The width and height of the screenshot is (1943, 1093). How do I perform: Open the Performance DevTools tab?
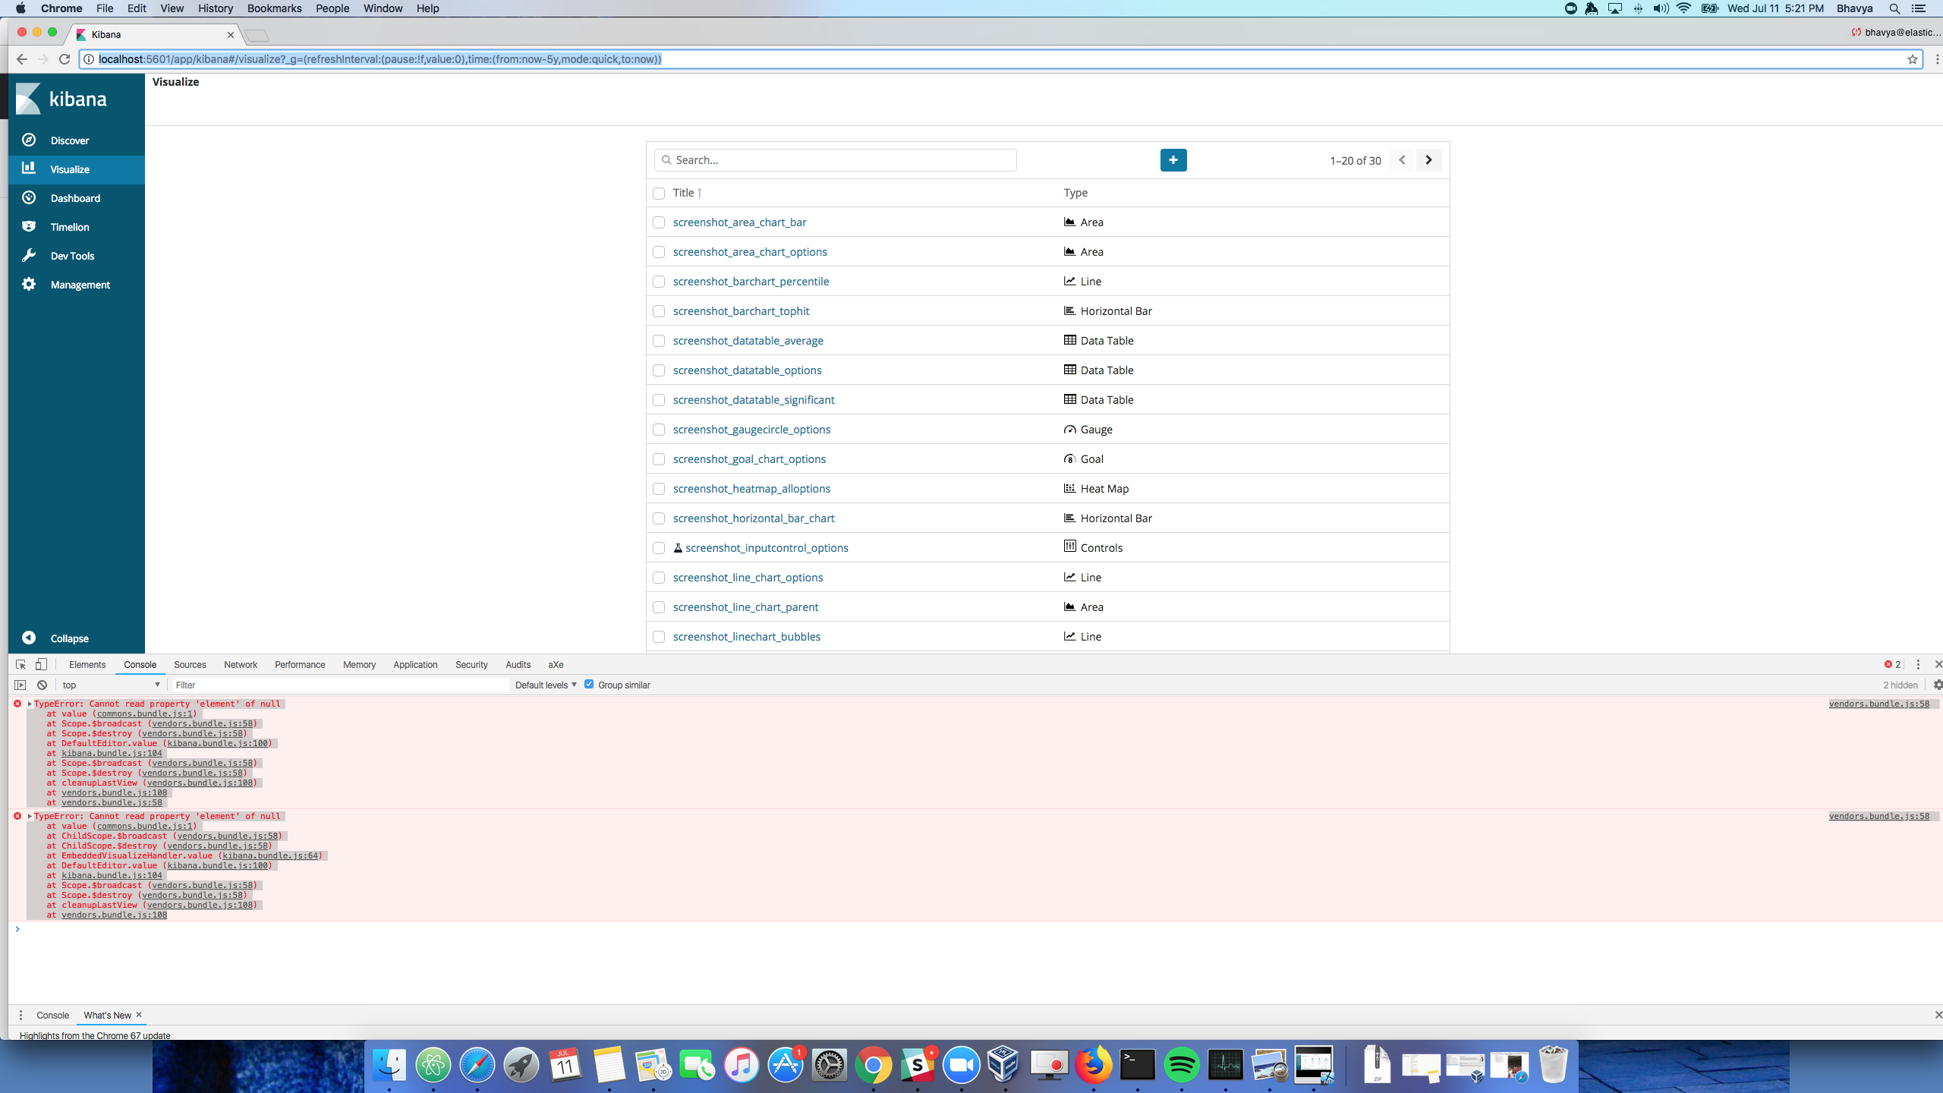[300, 664]
